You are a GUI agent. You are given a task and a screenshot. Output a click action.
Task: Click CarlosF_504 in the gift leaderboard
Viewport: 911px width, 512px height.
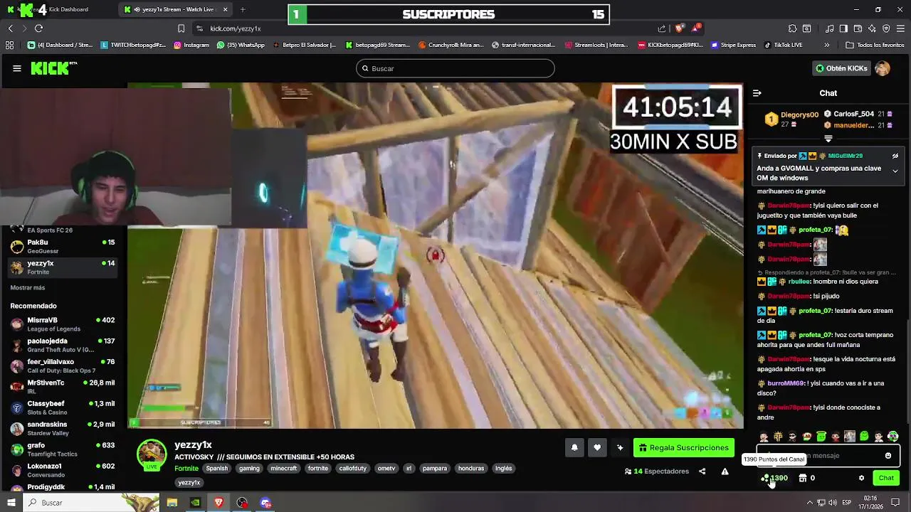coord(853,114)
